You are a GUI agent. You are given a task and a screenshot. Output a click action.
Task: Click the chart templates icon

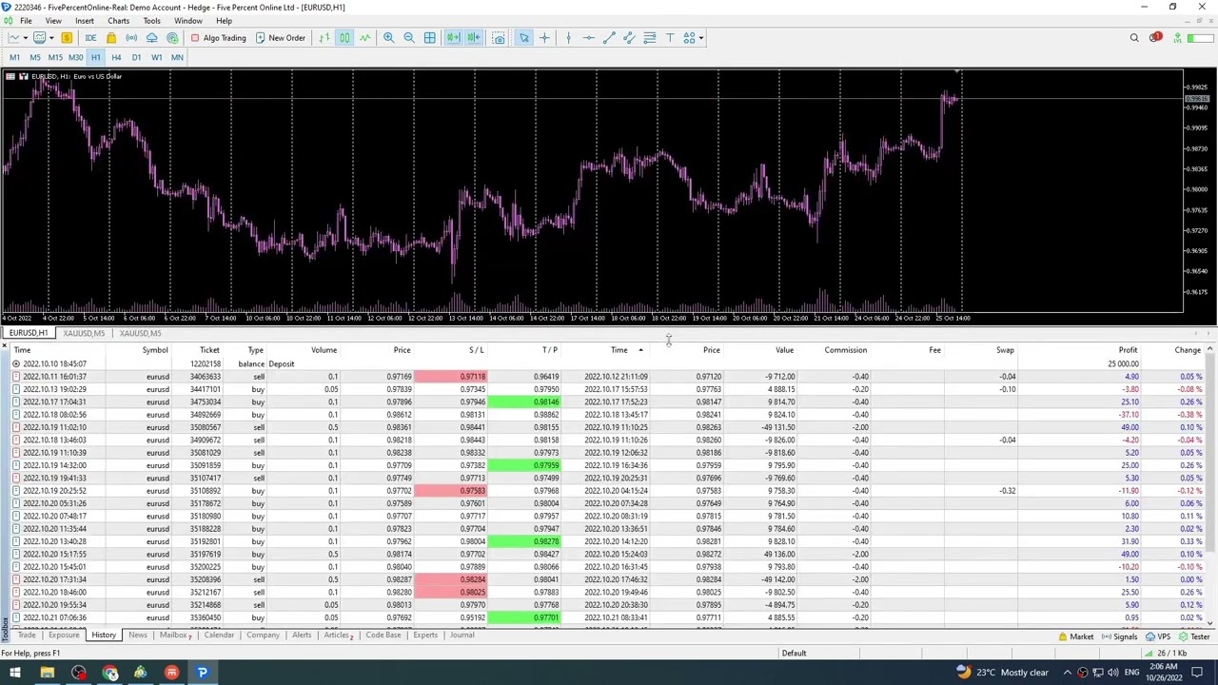coord(39,38)
